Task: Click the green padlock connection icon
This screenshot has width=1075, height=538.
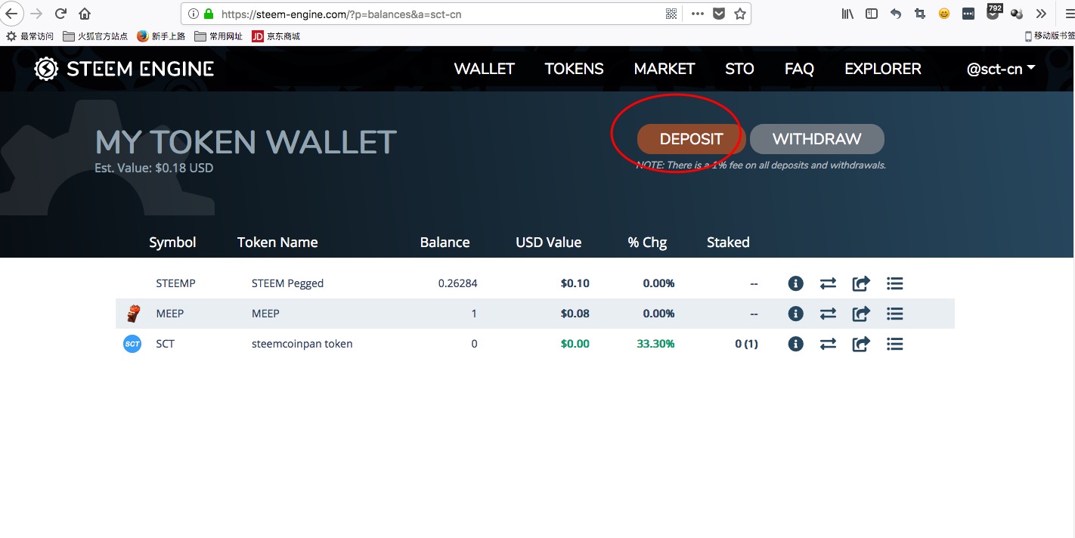Action: [209, 14]
